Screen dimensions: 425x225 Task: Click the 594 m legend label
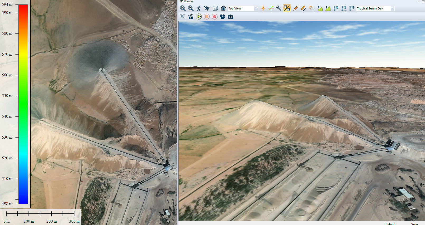click(7, 4)
